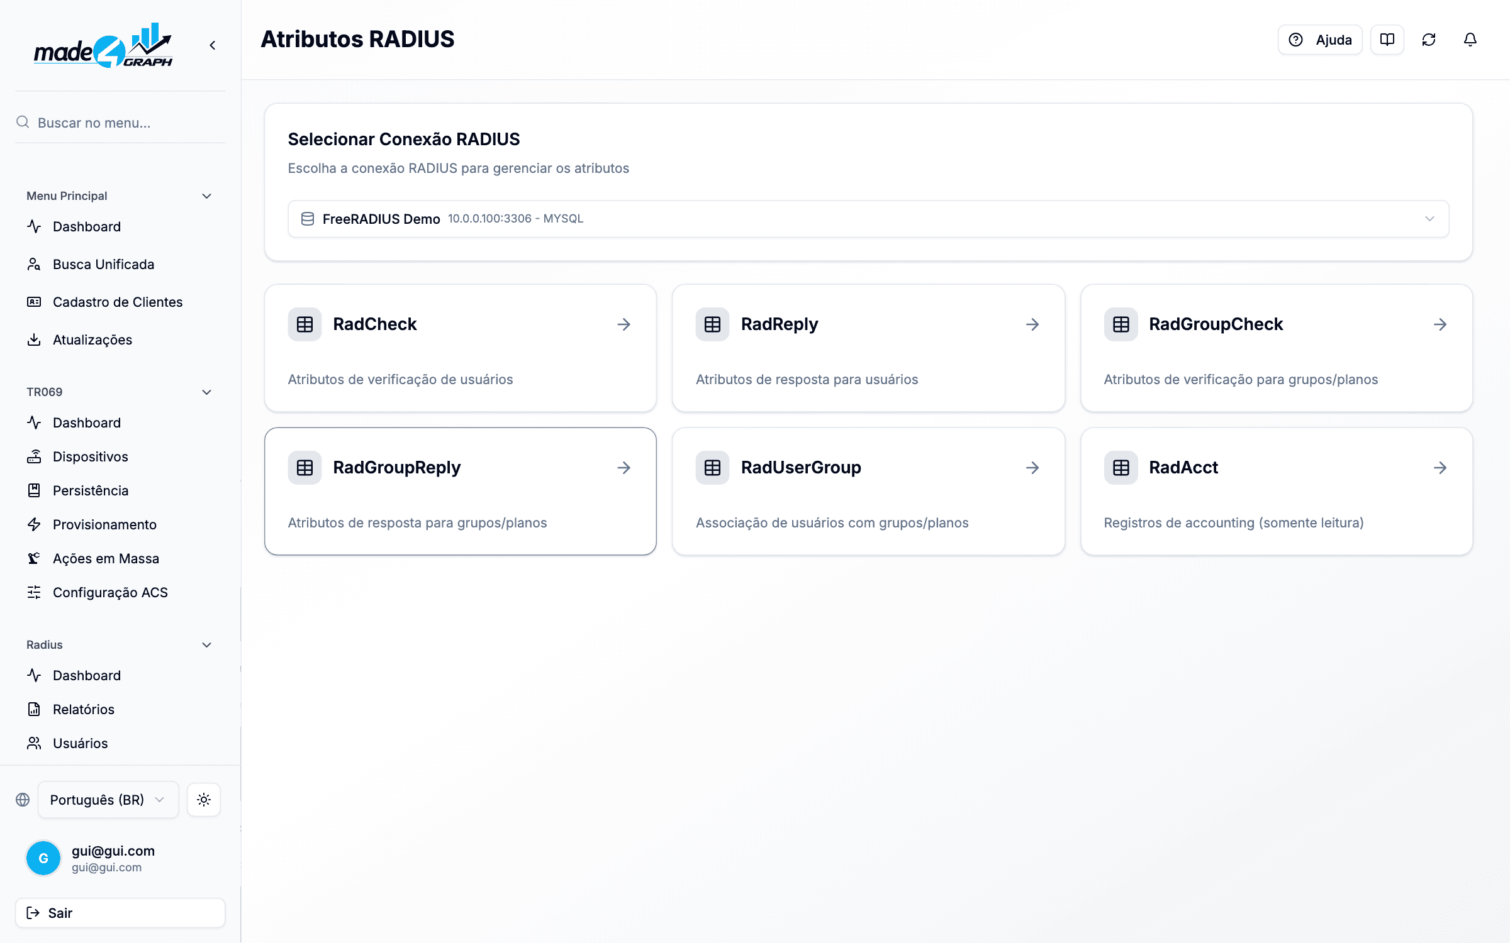Click the RadCheck table icon
1510x943 pixels.
pos(305,324)
